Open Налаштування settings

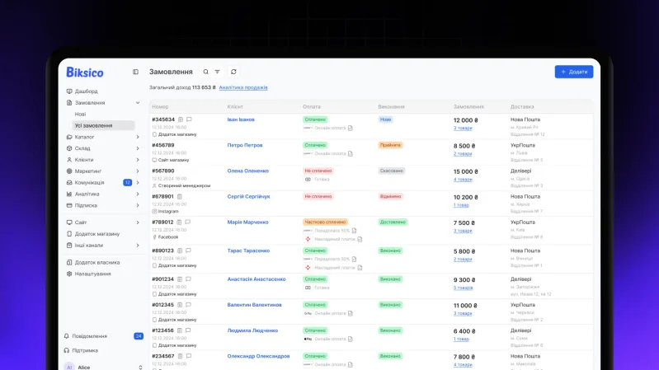92,274
